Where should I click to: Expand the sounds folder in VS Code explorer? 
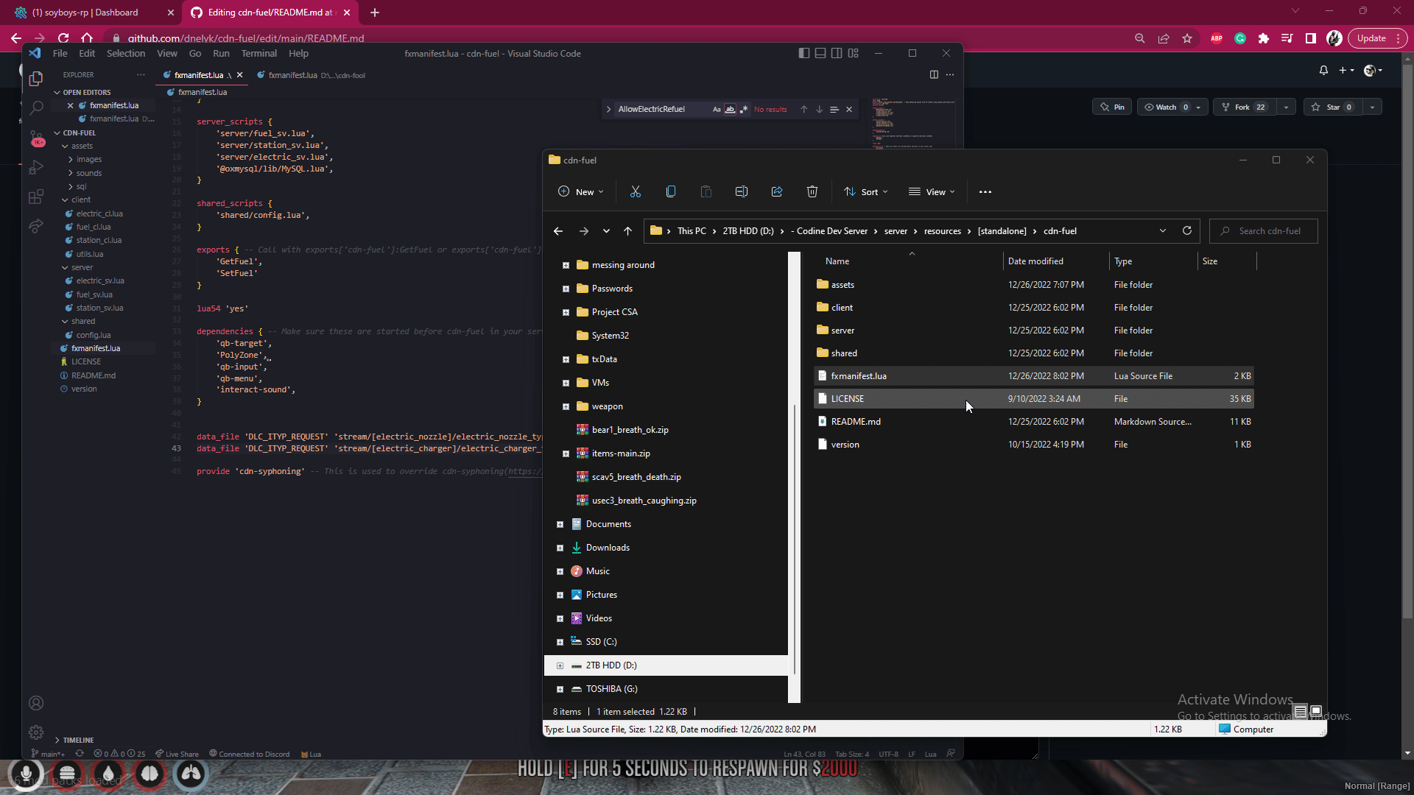[x=71, y=173]
